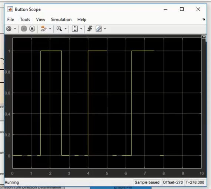This screenshot has width=211, height=189.
Task: Expand the dropdown arrow beside the gear icon
Action: (x=15, y=29)
